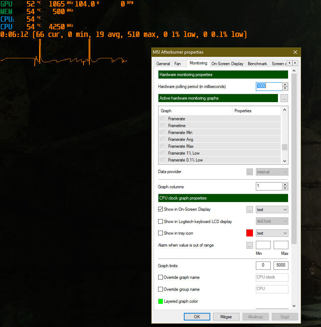Cancel with the Mégse button
The height and width of the screenshot is (327, 321).
(x=226, y=316)
